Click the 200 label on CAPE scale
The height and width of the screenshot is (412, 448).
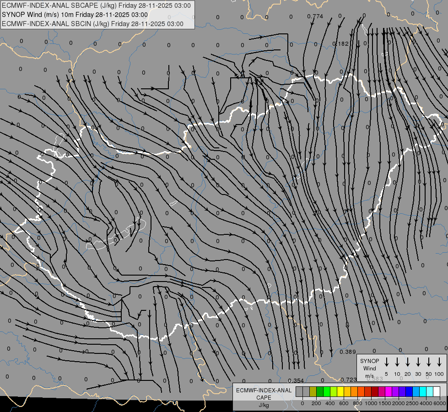click(316, 403)
